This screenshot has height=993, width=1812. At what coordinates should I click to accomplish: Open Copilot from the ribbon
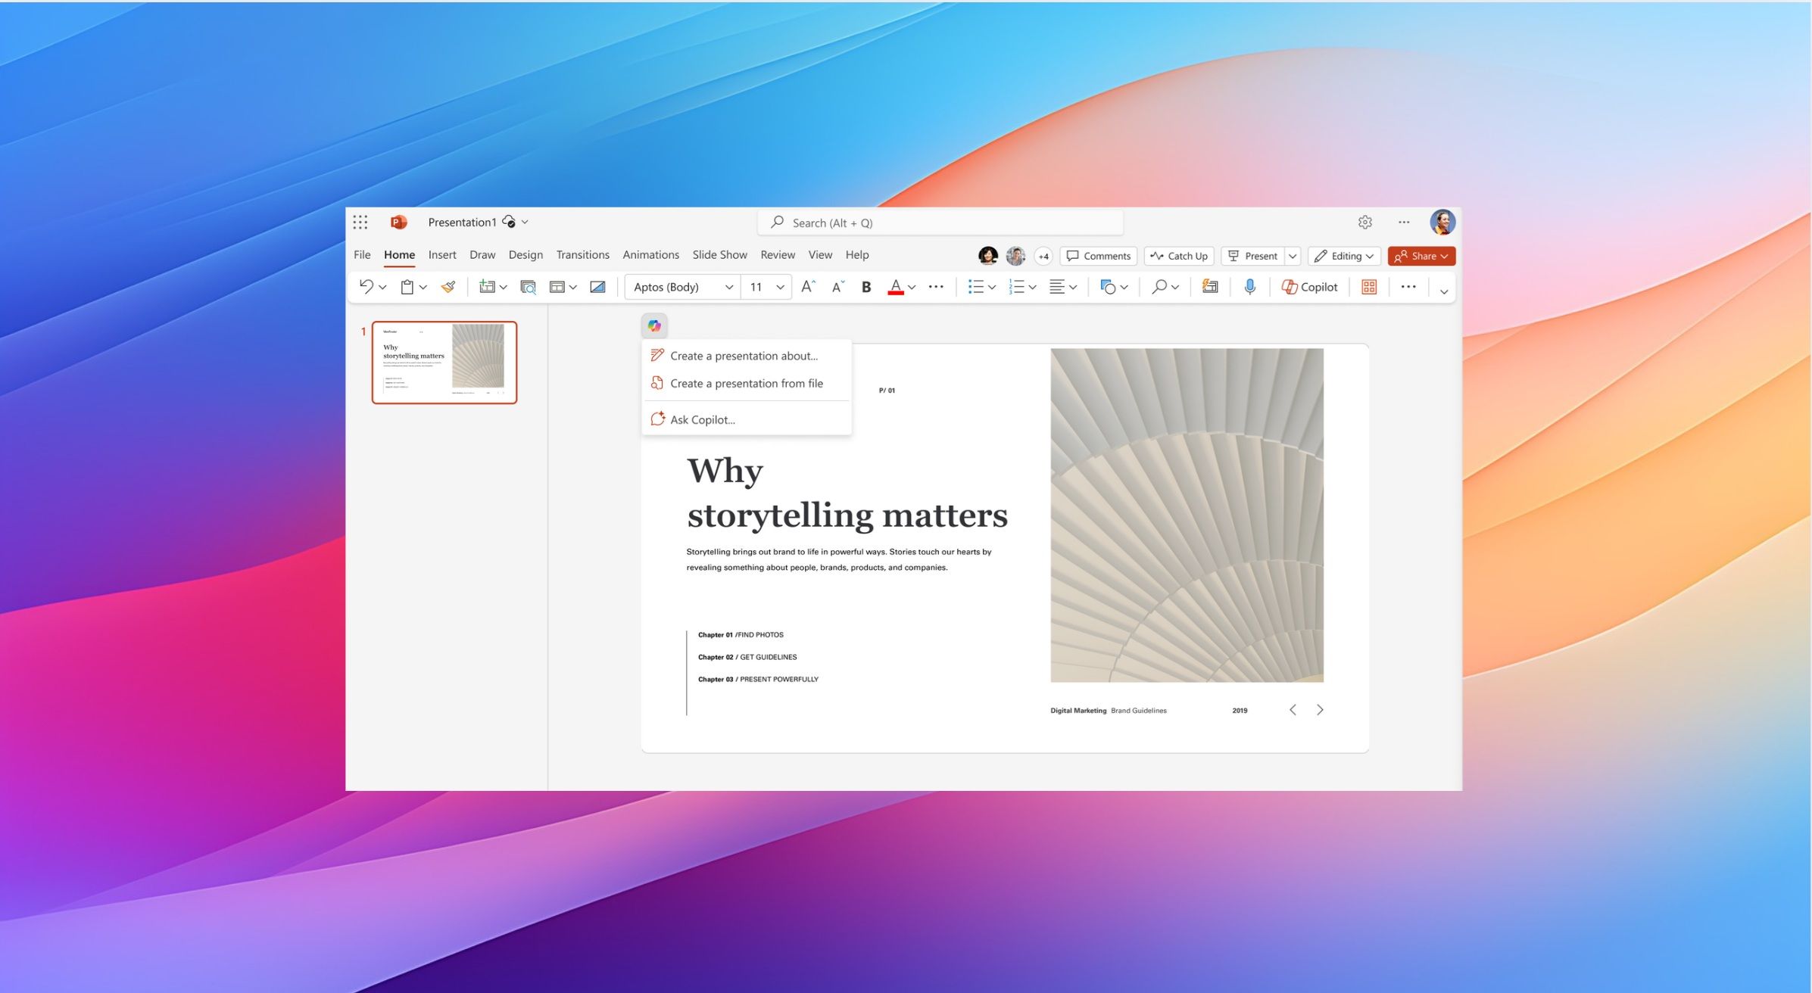[x=1308, y=286]
